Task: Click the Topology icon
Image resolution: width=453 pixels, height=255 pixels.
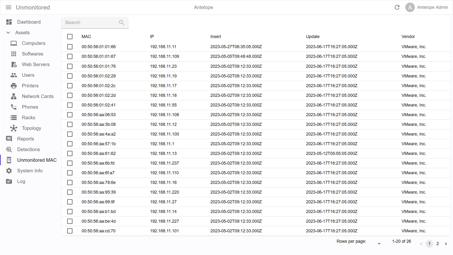Action: pos(14,128)
